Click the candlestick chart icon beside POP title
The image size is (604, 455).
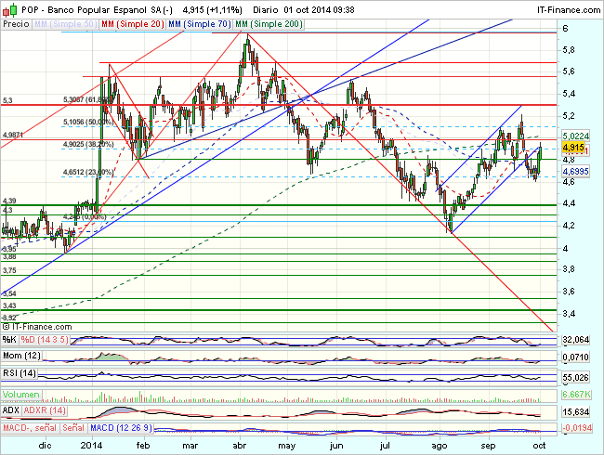point(9,10)
